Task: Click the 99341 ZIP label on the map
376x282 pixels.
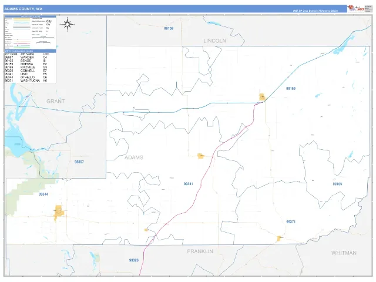Action: coord(188,184)
